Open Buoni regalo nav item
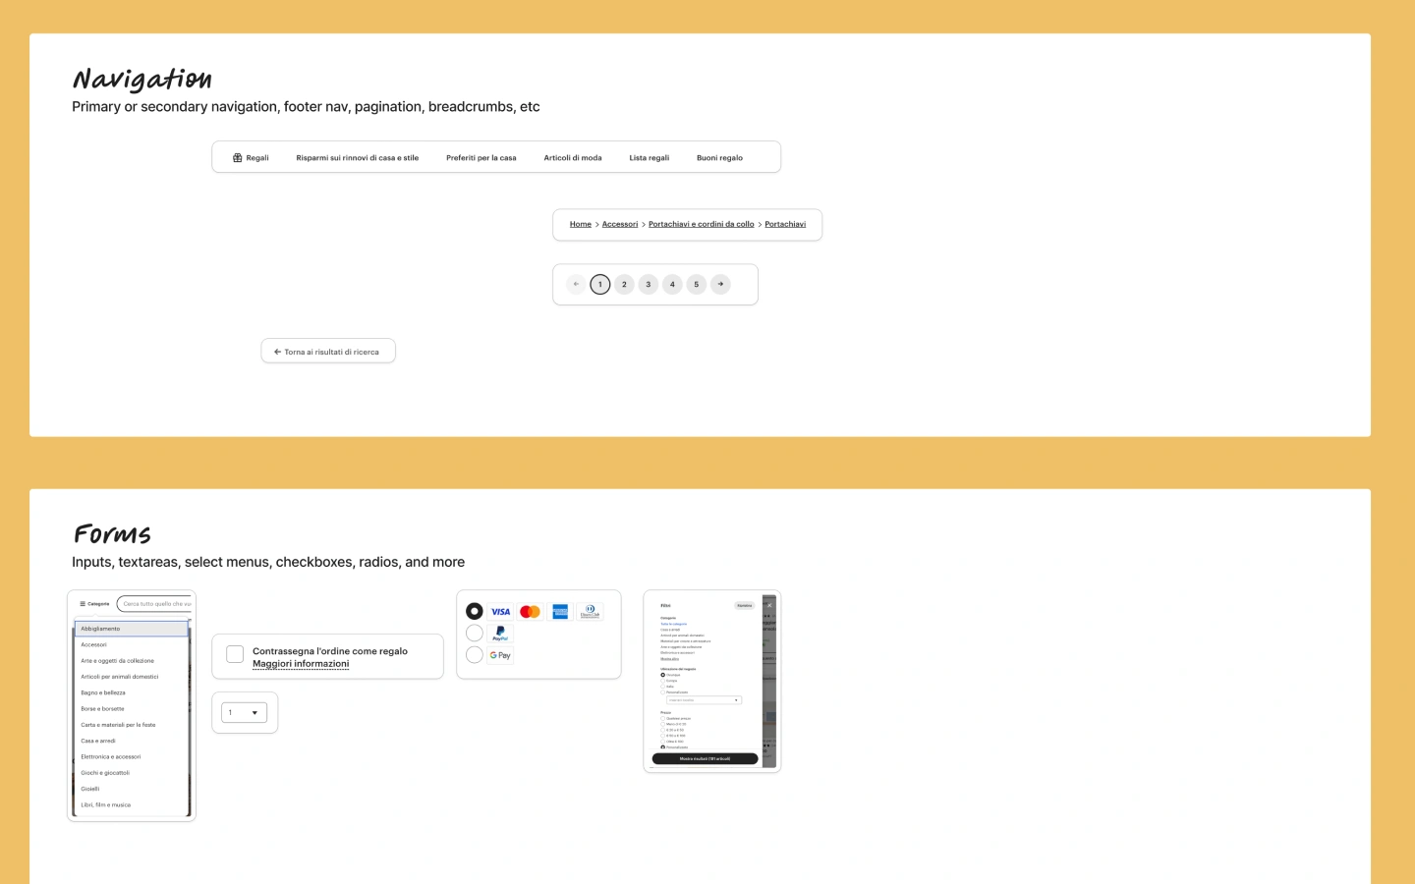Viewport: 1415px width, 884px height. (x=719, y=157)
